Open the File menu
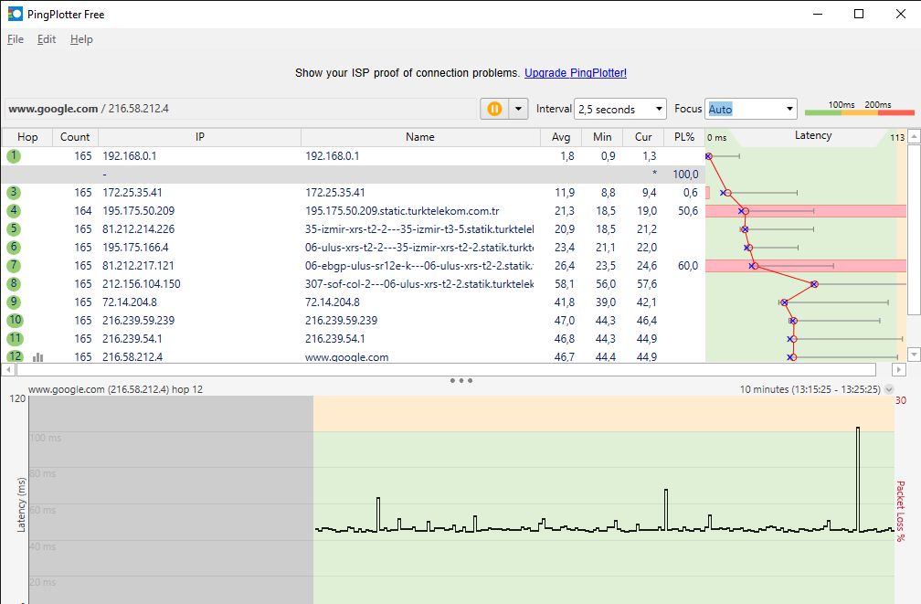Viewport: 921px width, 604px height. point(16,39)
